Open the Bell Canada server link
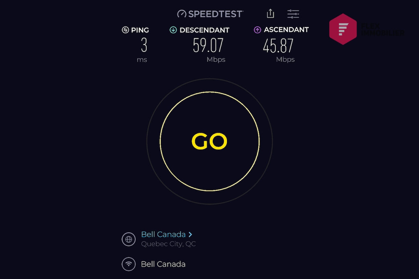Viewport: 419px width, 279px height. [163, 234]
